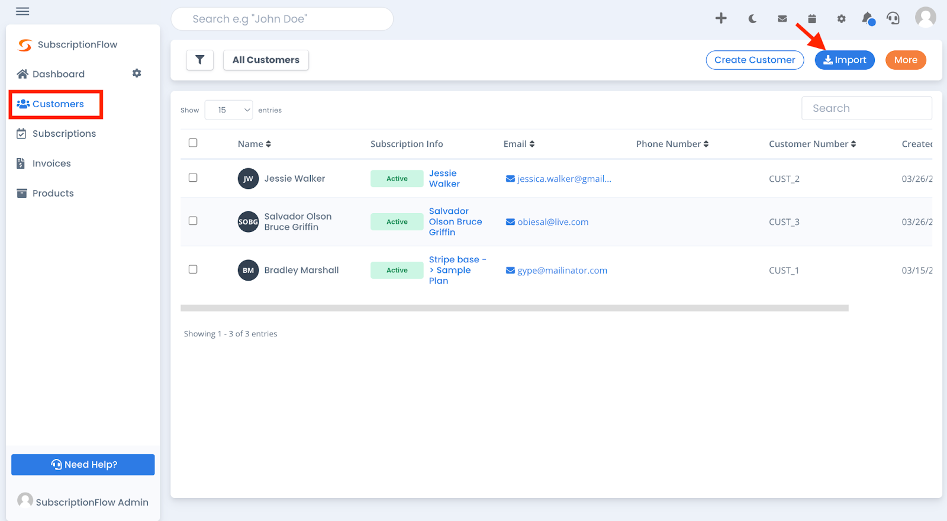The image size is (947, 521).
Task: Click the filter funnel button
Action: coord(200,60)
